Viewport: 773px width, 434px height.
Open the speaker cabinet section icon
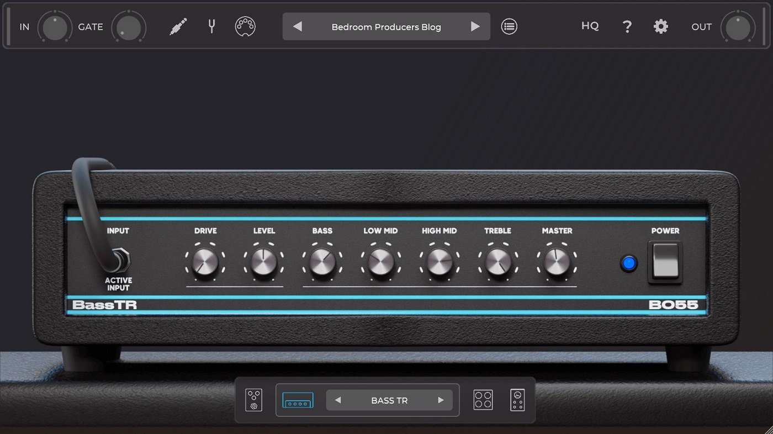(483, 400)
